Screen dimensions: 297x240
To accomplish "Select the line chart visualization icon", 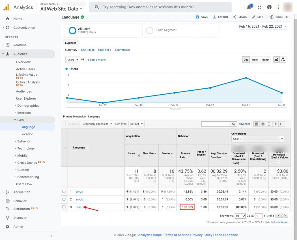I will pos(277,59).
